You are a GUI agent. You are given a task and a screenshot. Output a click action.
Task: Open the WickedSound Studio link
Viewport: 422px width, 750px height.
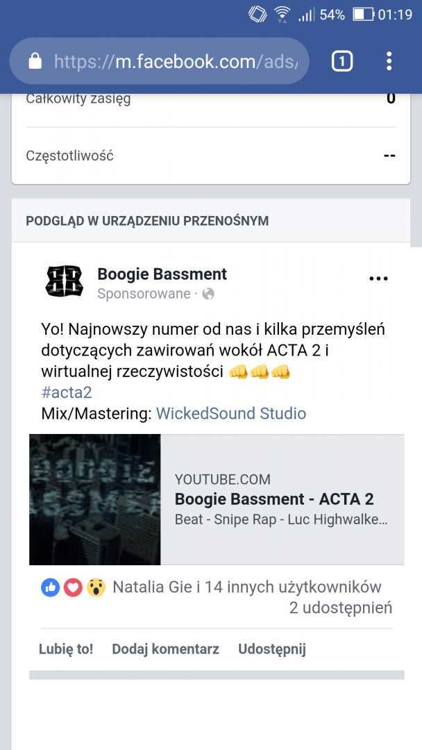[x=231, y=413]
